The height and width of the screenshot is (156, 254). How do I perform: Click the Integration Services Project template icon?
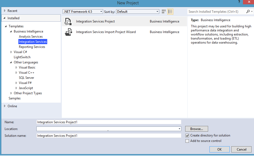point(68,21)
